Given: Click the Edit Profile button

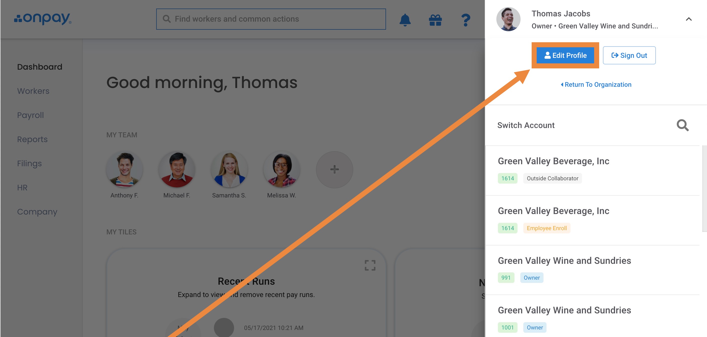Looking at the screenshot, I should tap(565, 55).
